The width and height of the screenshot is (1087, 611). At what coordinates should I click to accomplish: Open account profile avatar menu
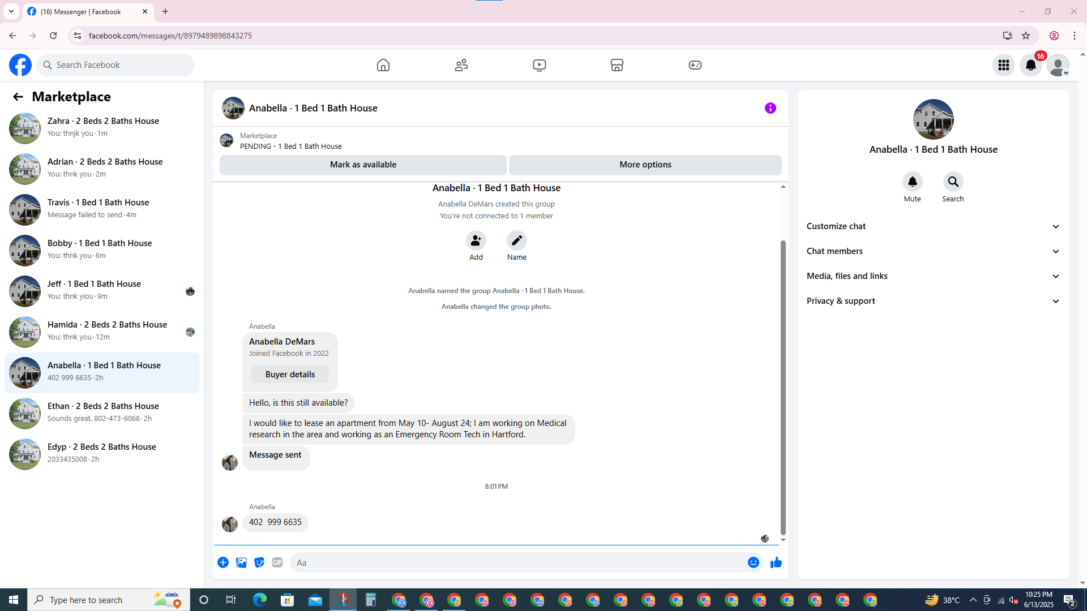click(x=1058, y=65)
